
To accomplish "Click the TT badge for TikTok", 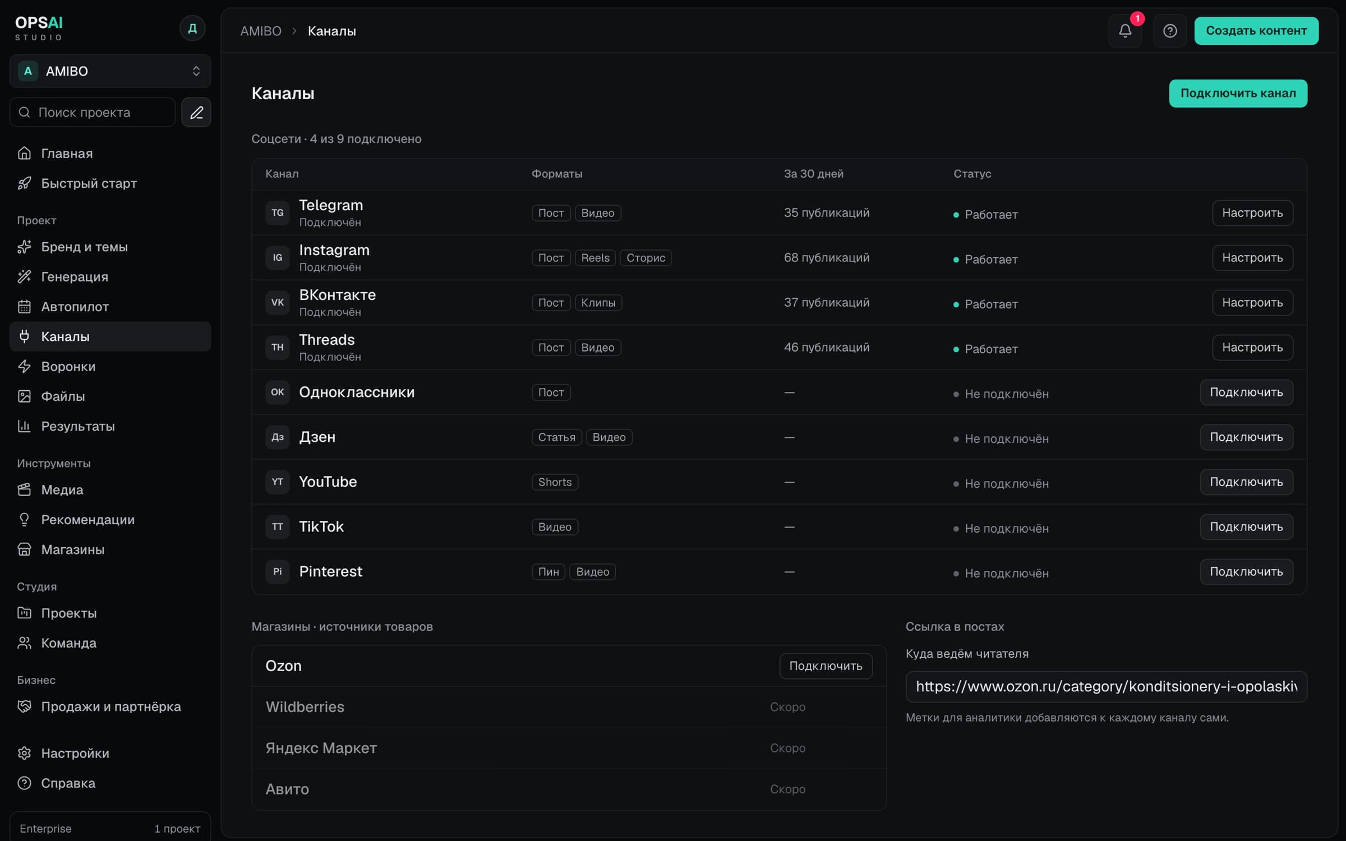I will (x=277, y=526).
